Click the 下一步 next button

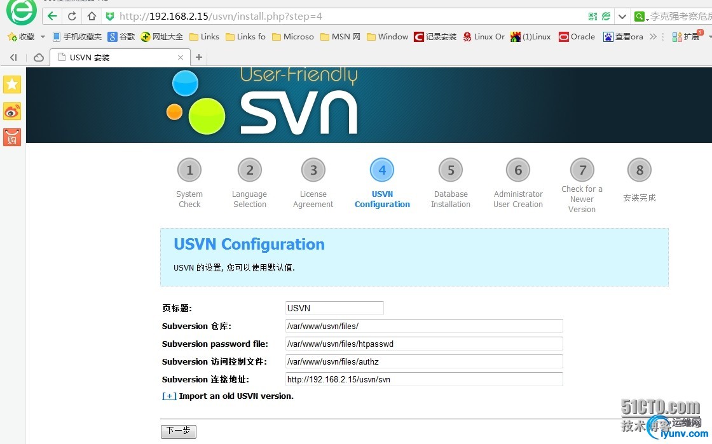pyautogui.click(x=179, y=431)
